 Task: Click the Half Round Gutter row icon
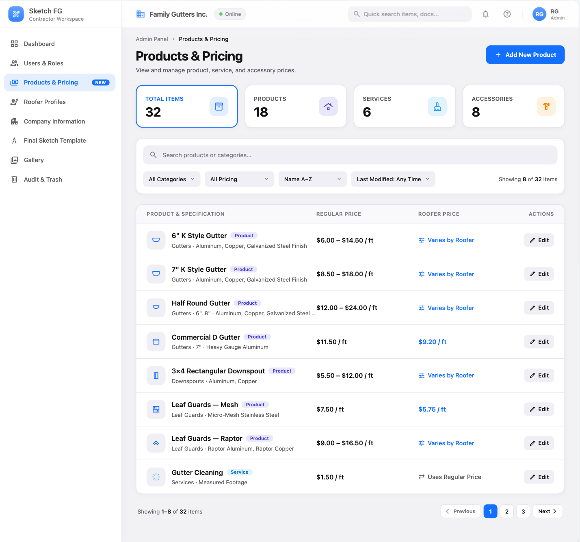click(x=156, y=308)
